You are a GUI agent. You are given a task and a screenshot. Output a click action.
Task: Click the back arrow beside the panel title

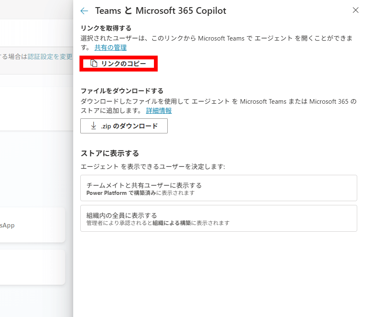84,11
